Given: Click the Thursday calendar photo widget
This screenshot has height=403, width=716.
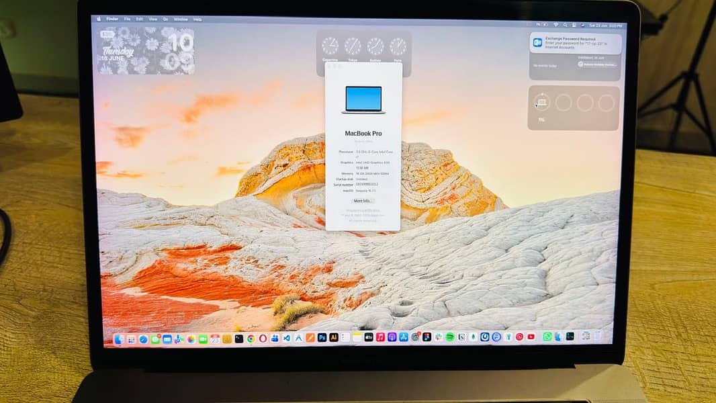Looking at the screenshot, I should coord(146,50).
